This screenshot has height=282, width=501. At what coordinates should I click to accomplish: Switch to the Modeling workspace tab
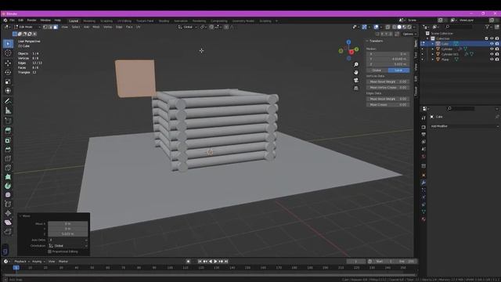pyautogui.click(x=89, y=21)
